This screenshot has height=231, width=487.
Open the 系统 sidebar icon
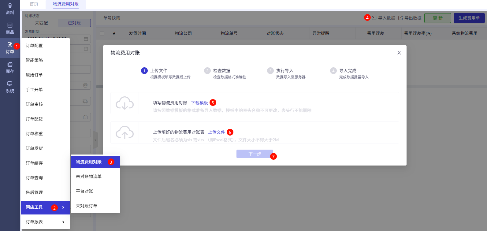pyautogui.click(x=10, y=84)
